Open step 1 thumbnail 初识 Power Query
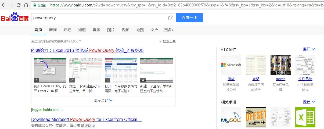 point(50,70)
